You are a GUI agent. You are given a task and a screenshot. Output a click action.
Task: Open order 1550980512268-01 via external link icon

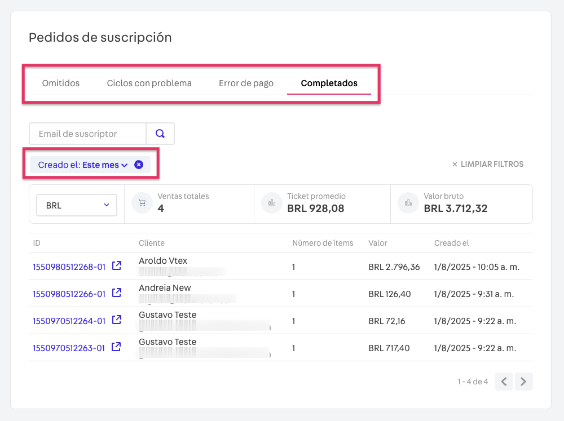(x=116, y=265)
